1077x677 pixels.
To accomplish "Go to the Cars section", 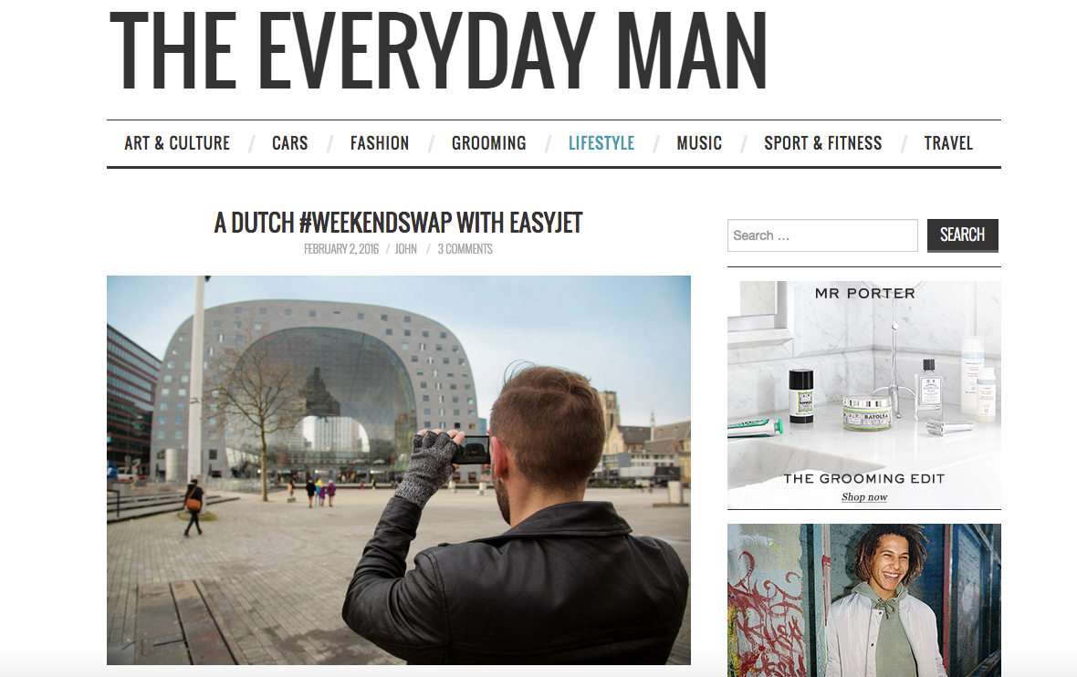I will pyautogui.click(x=290, y=143).
